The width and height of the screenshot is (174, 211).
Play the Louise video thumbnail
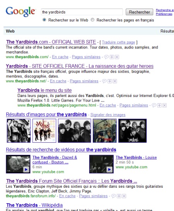coord(101,164)
